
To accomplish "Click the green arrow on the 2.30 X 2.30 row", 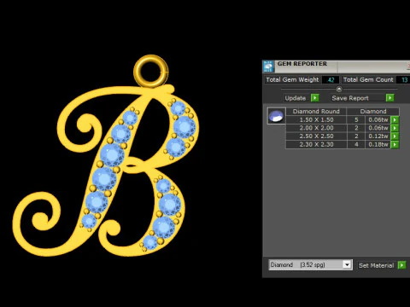I will click(x=395, y=145).
